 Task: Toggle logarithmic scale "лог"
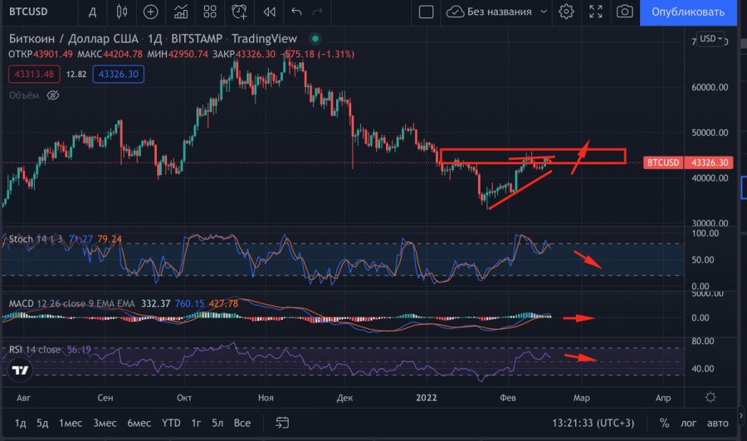pyautogui.click(x=689, y=423)
